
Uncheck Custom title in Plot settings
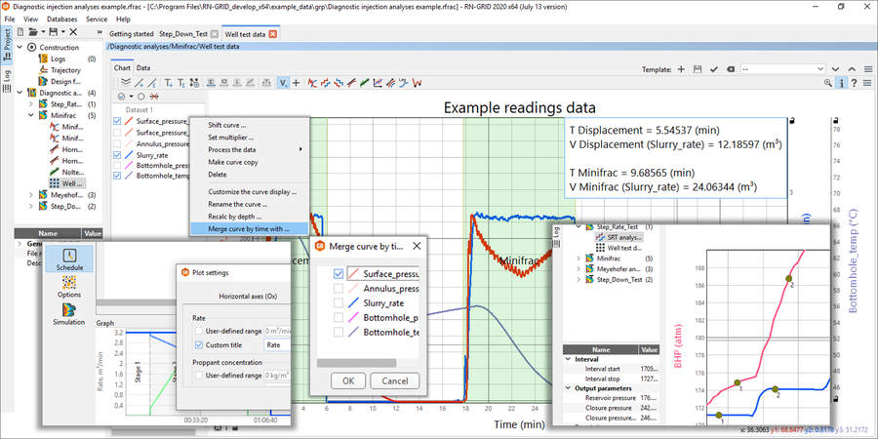pos(199,344)
